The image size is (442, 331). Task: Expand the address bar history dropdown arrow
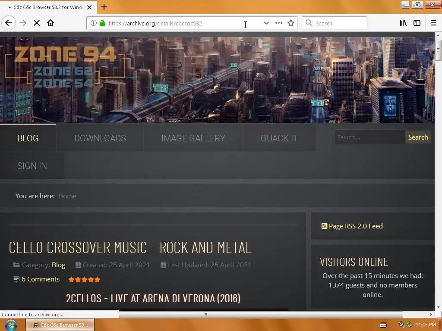coord(266,23)
